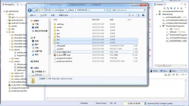Show the Explorer preview pane

pyautogui.click(x=138, y=15)
